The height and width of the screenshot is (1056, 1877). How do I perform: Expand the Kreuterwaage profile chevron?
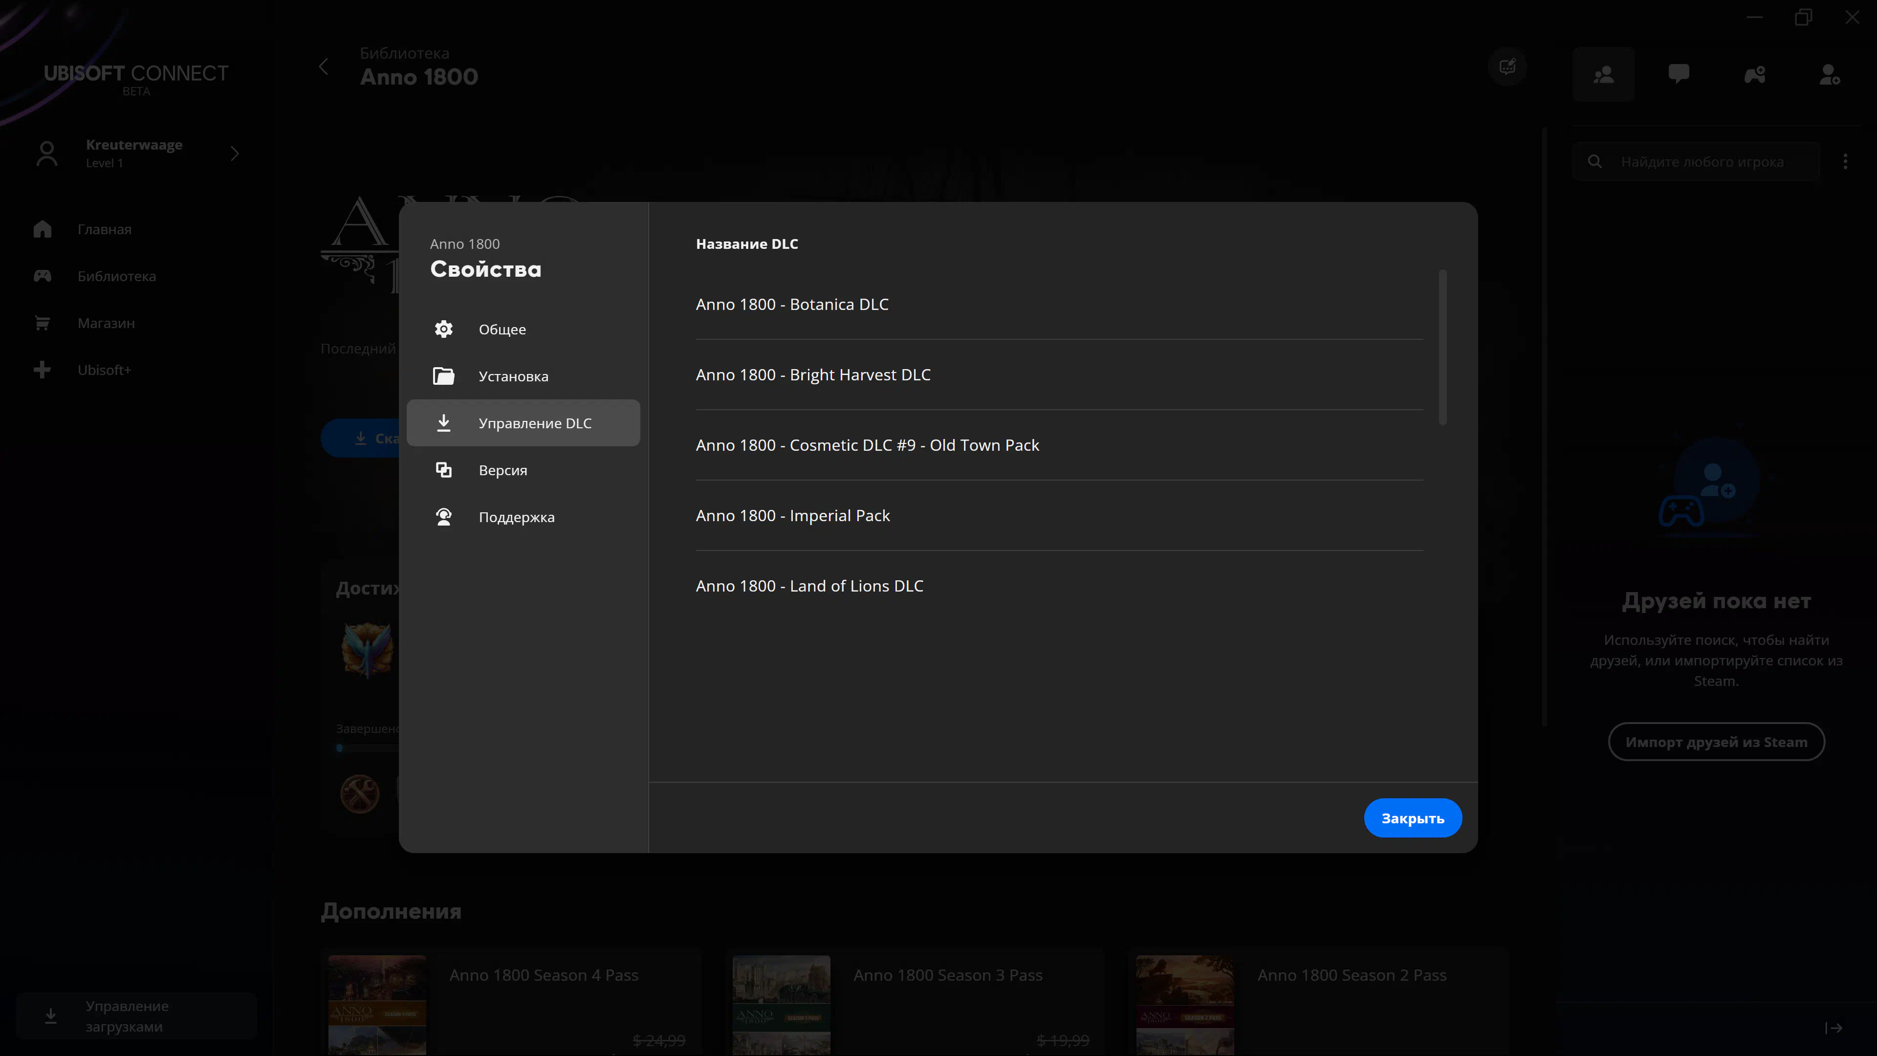coord(235,154)
